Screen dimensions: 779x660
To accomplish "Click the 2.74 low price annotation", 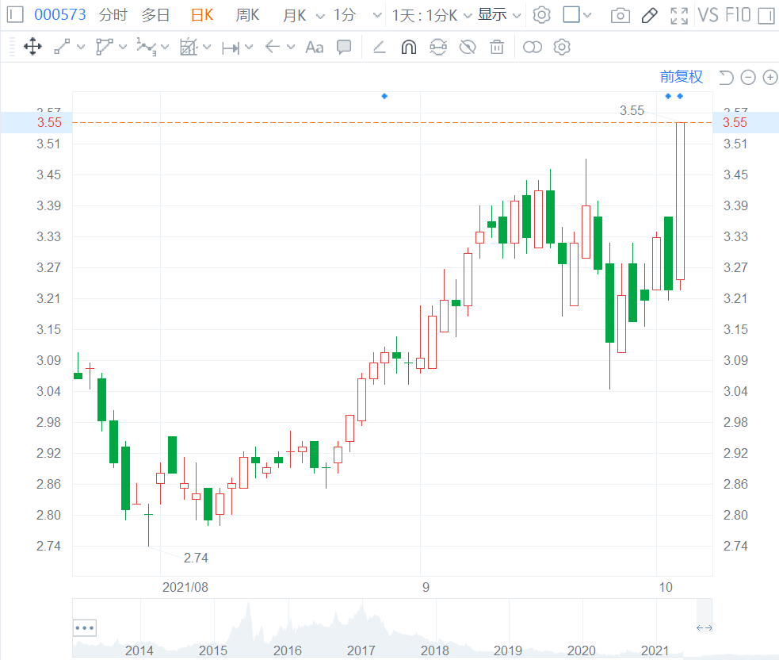I will 196,558.
